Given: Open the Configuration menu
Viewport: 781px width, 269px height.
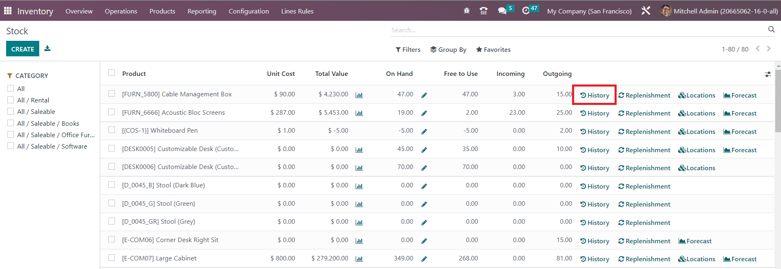Looking at the screenshot, I should click(x=249, y=11).
